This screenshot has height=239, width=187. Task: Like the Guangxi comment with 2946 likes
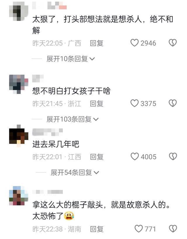(x=134, y=43)
